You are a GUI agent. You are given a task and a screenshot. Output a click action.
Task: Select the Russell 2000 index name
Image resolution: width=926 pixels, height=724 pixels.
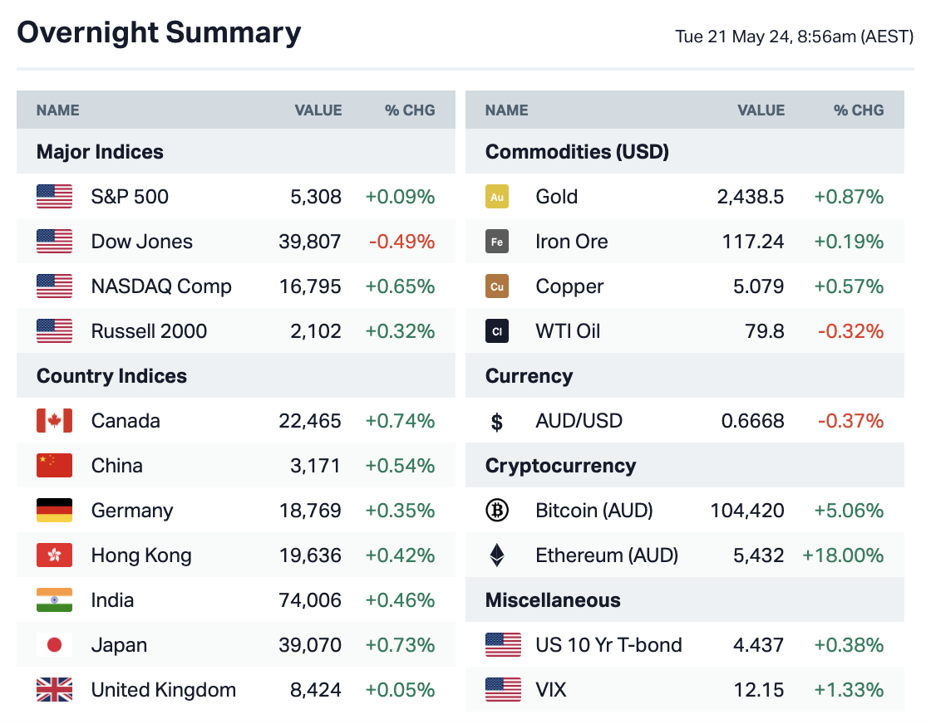[x=149, y=331]
